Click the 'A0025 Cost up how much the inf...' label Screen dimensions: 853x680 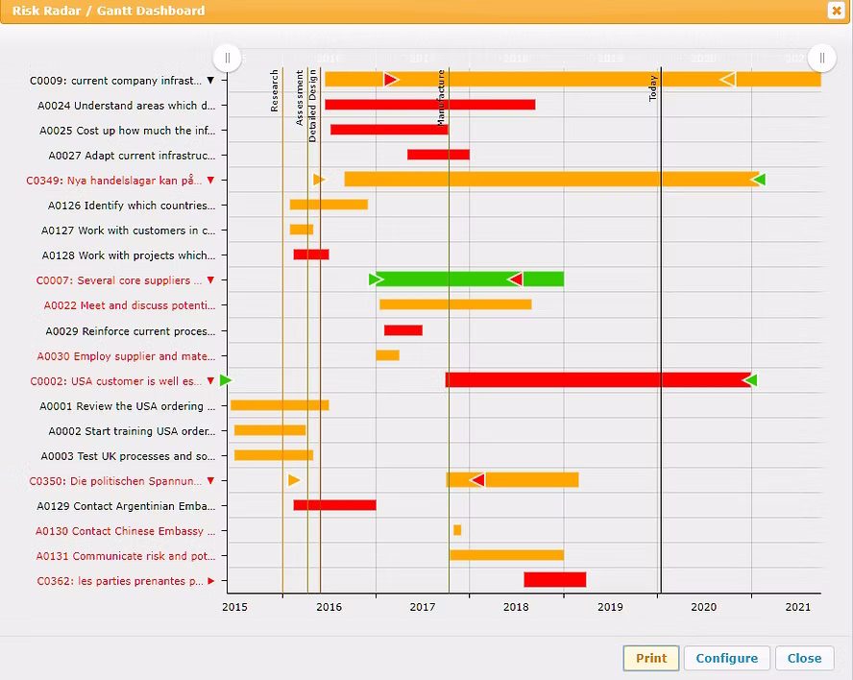point(128,131)
